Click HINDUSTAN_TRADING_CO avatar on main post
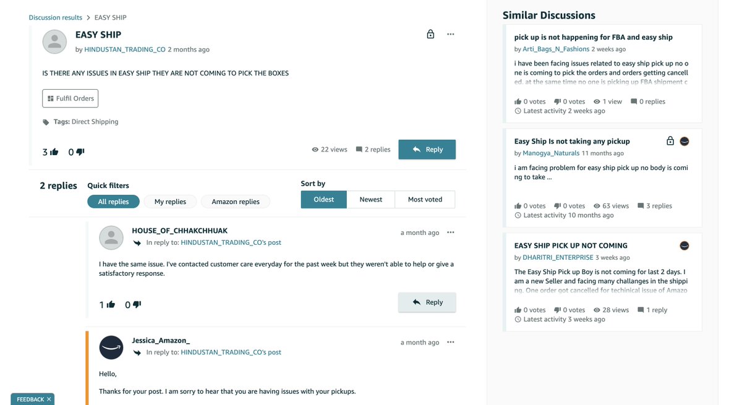The width and height of the screenshot is (742, 405). [54, 41]
